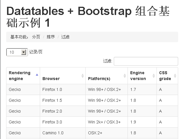The image size is (184, 139).
Task: Sort by Engine version header text
Action: pyautogui.click(x=138, y=76)
